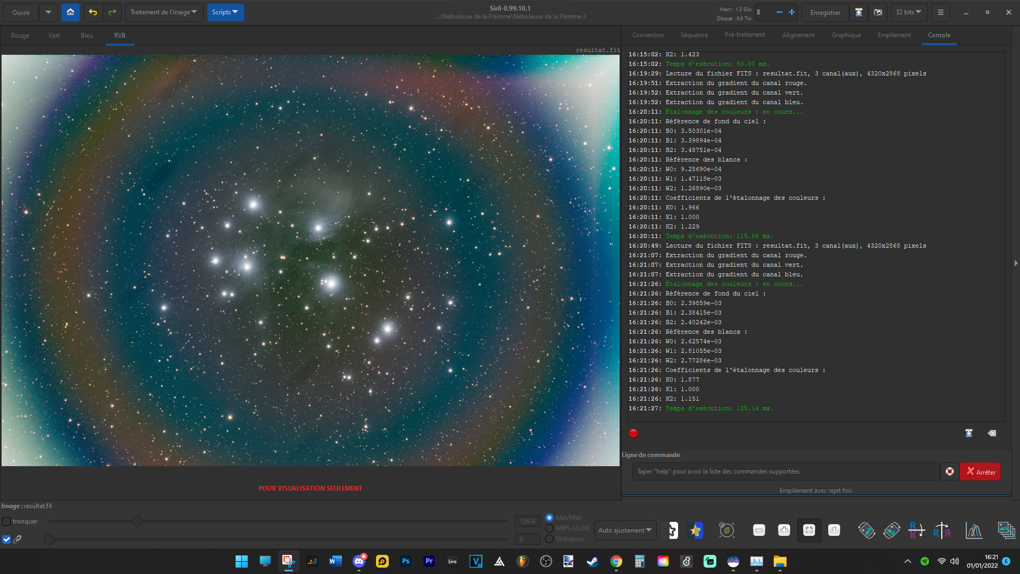Viewport: 1020px width, 574px height.
Task: Redo the last operation
Action: pyautogui.click(x=112, y=12)
